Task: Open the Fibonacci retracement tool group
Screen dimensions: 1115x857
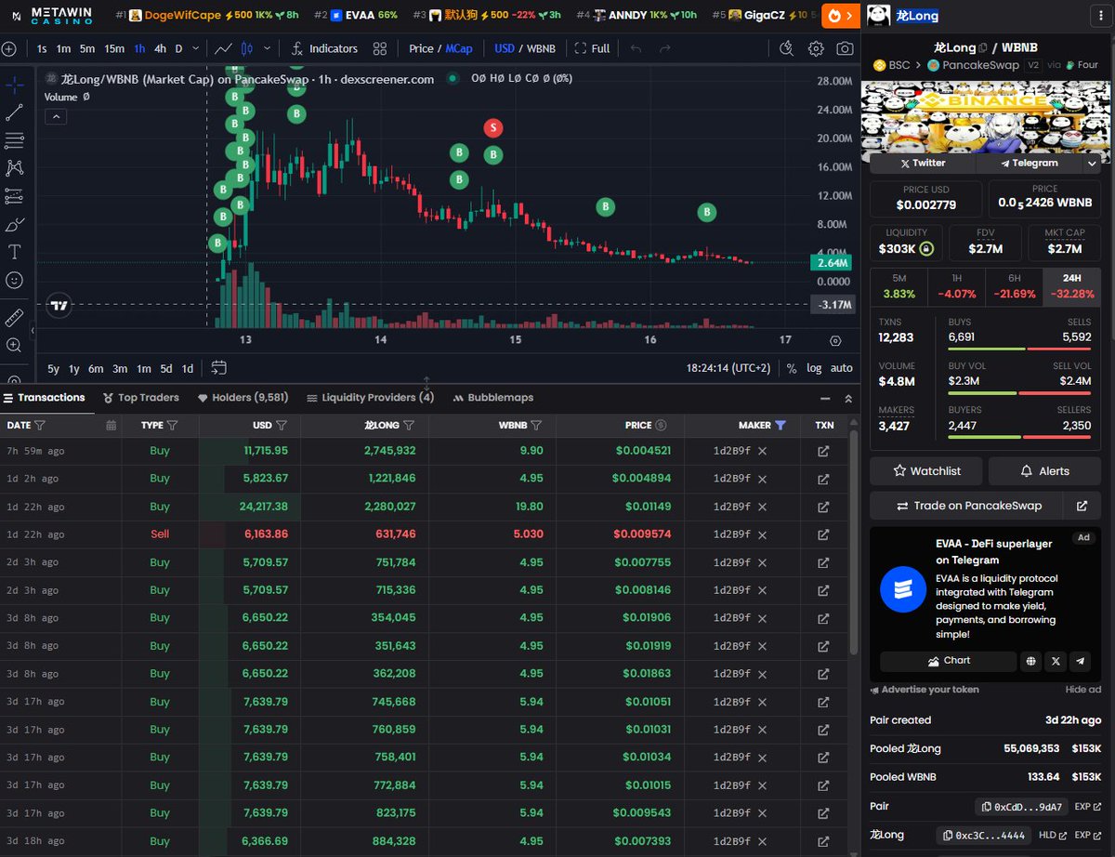Action: coord(14,140)
